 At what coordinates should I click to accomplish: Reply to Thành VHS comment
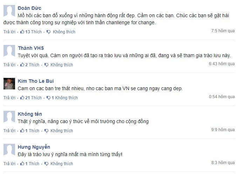tap(9, 65)
